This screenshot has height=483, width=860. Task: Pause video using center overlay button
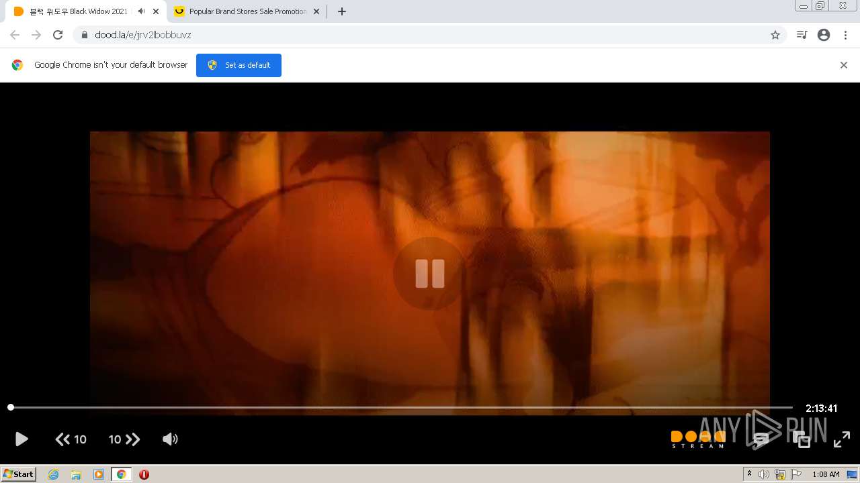click(430, 274)
